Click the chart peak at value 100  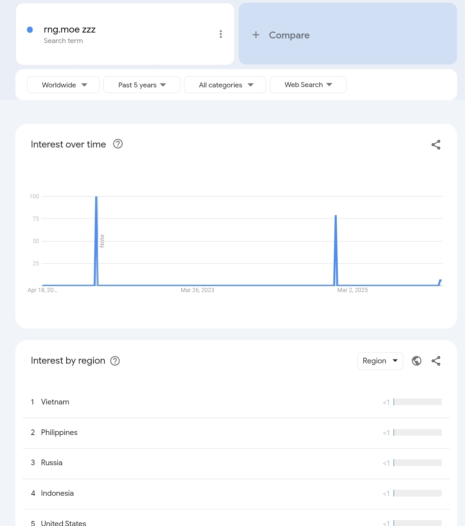click(96, 197)
